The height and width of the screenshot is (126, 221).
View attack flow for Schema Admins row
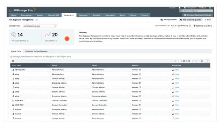(177, 92)
